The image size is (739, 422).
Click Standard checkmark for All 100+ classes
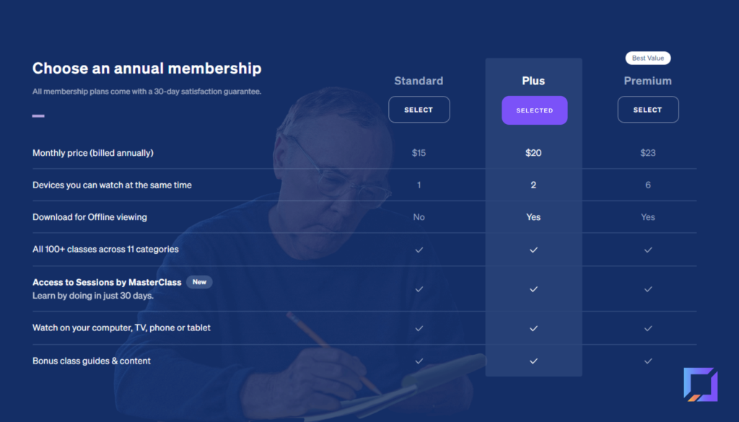click(419, 250)
